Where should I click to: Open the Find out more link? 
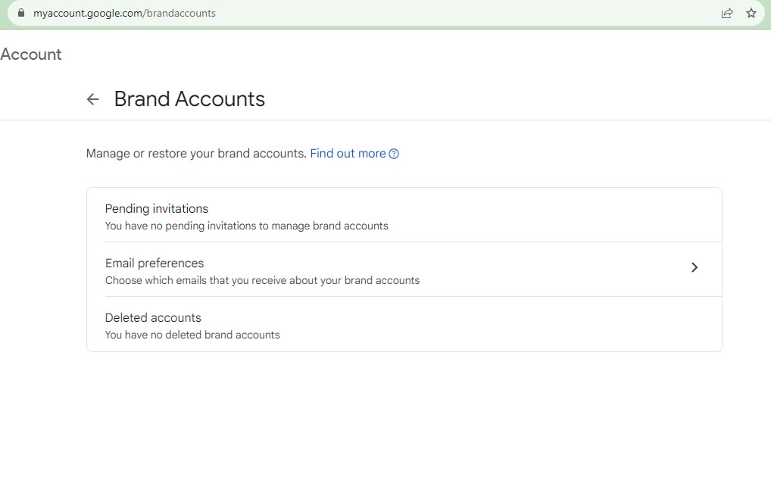(348, 154)
